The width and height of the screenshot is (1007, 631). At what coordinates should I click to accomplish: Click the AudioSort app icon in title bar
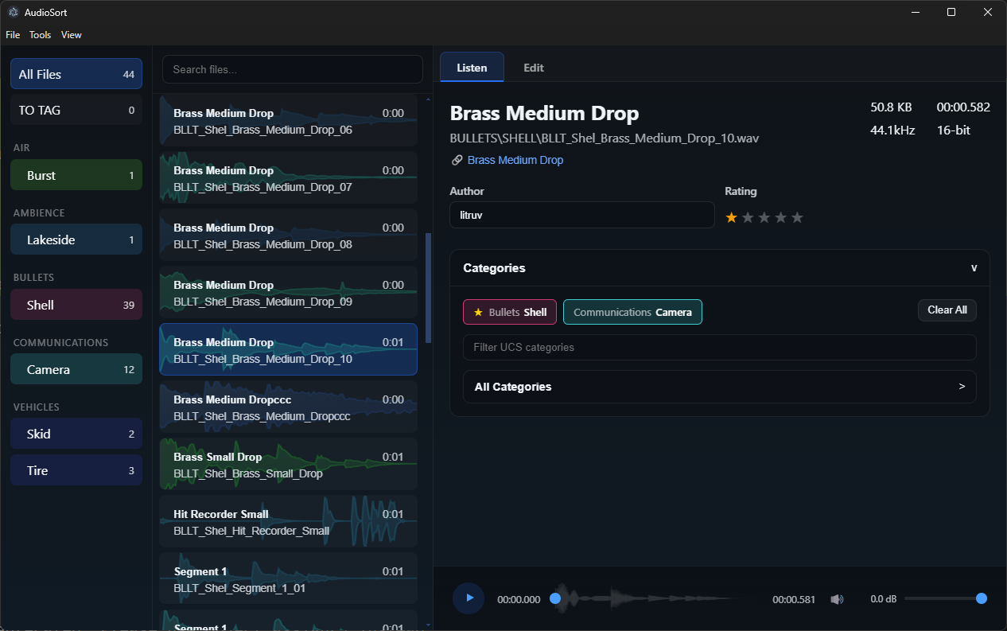[x=14, y=12]
